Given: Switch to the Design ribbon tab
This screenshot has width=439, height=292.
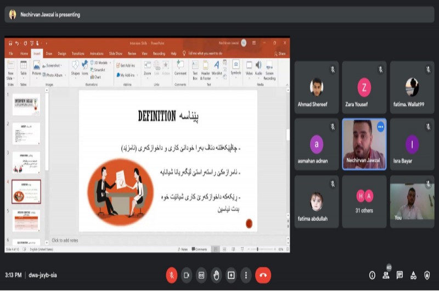Looking at the screenshot, I should coord(62,53).
